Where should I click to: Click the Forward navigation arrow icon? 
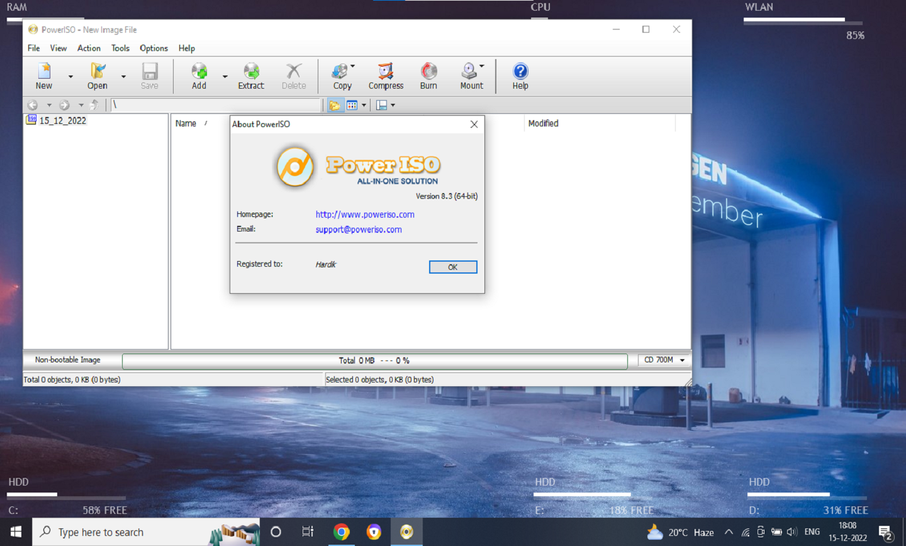pos(64,105)
